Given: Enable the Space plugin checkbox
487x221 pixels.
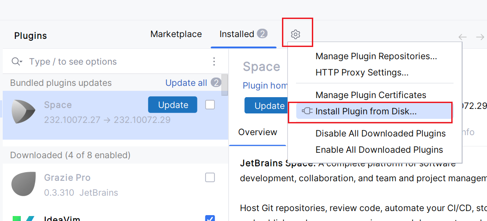Looking at the screenshot, I should pyautogui.click(x=210, y=105).
